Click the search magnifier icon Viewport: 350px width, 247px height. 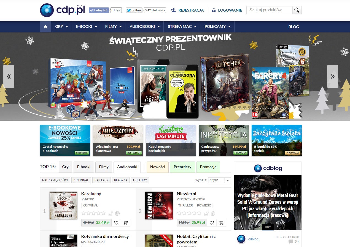tap(297, 10)
